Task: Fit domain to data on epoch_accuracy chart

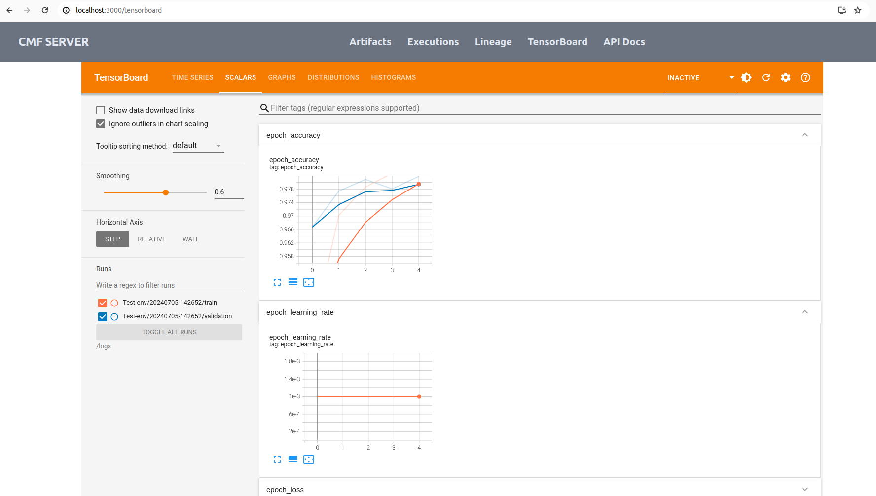Action: (309, 282)
